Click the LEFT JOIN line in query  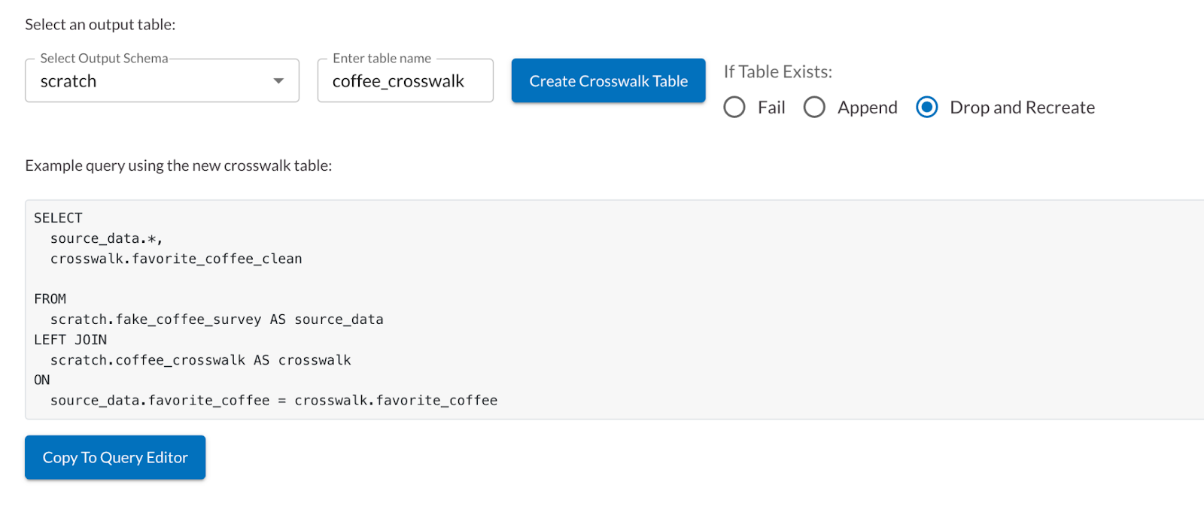pos(70,340)
